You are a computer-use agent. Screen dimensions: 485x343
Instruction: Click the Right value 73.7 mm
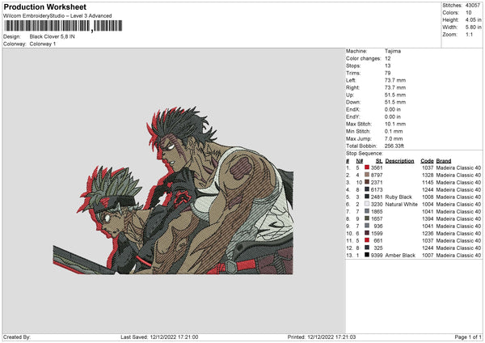click(x=395, y=87)
